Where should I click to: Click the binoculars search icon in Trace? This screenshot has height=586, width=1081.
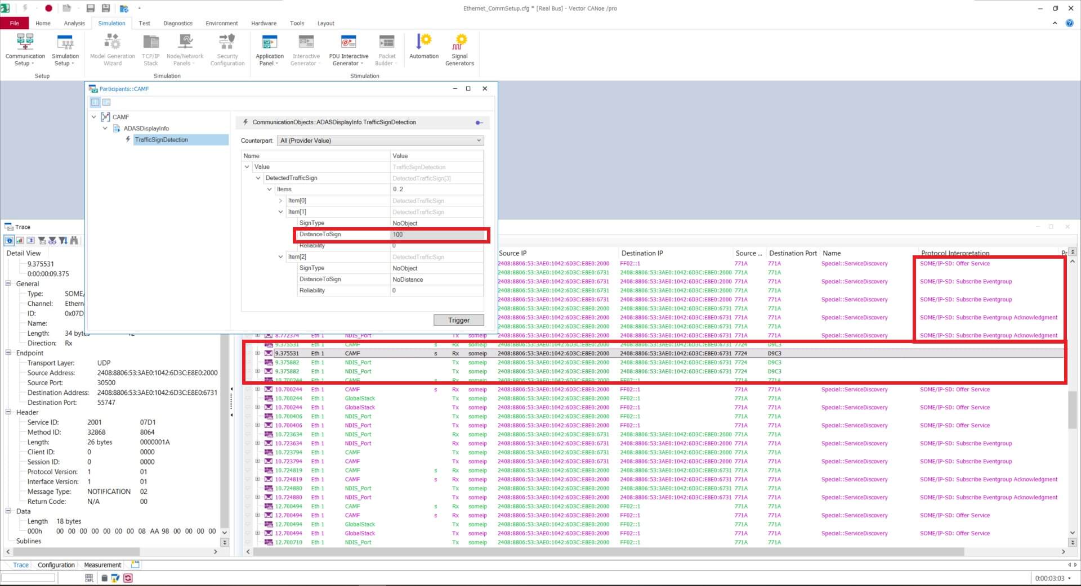tap(74, 241)
